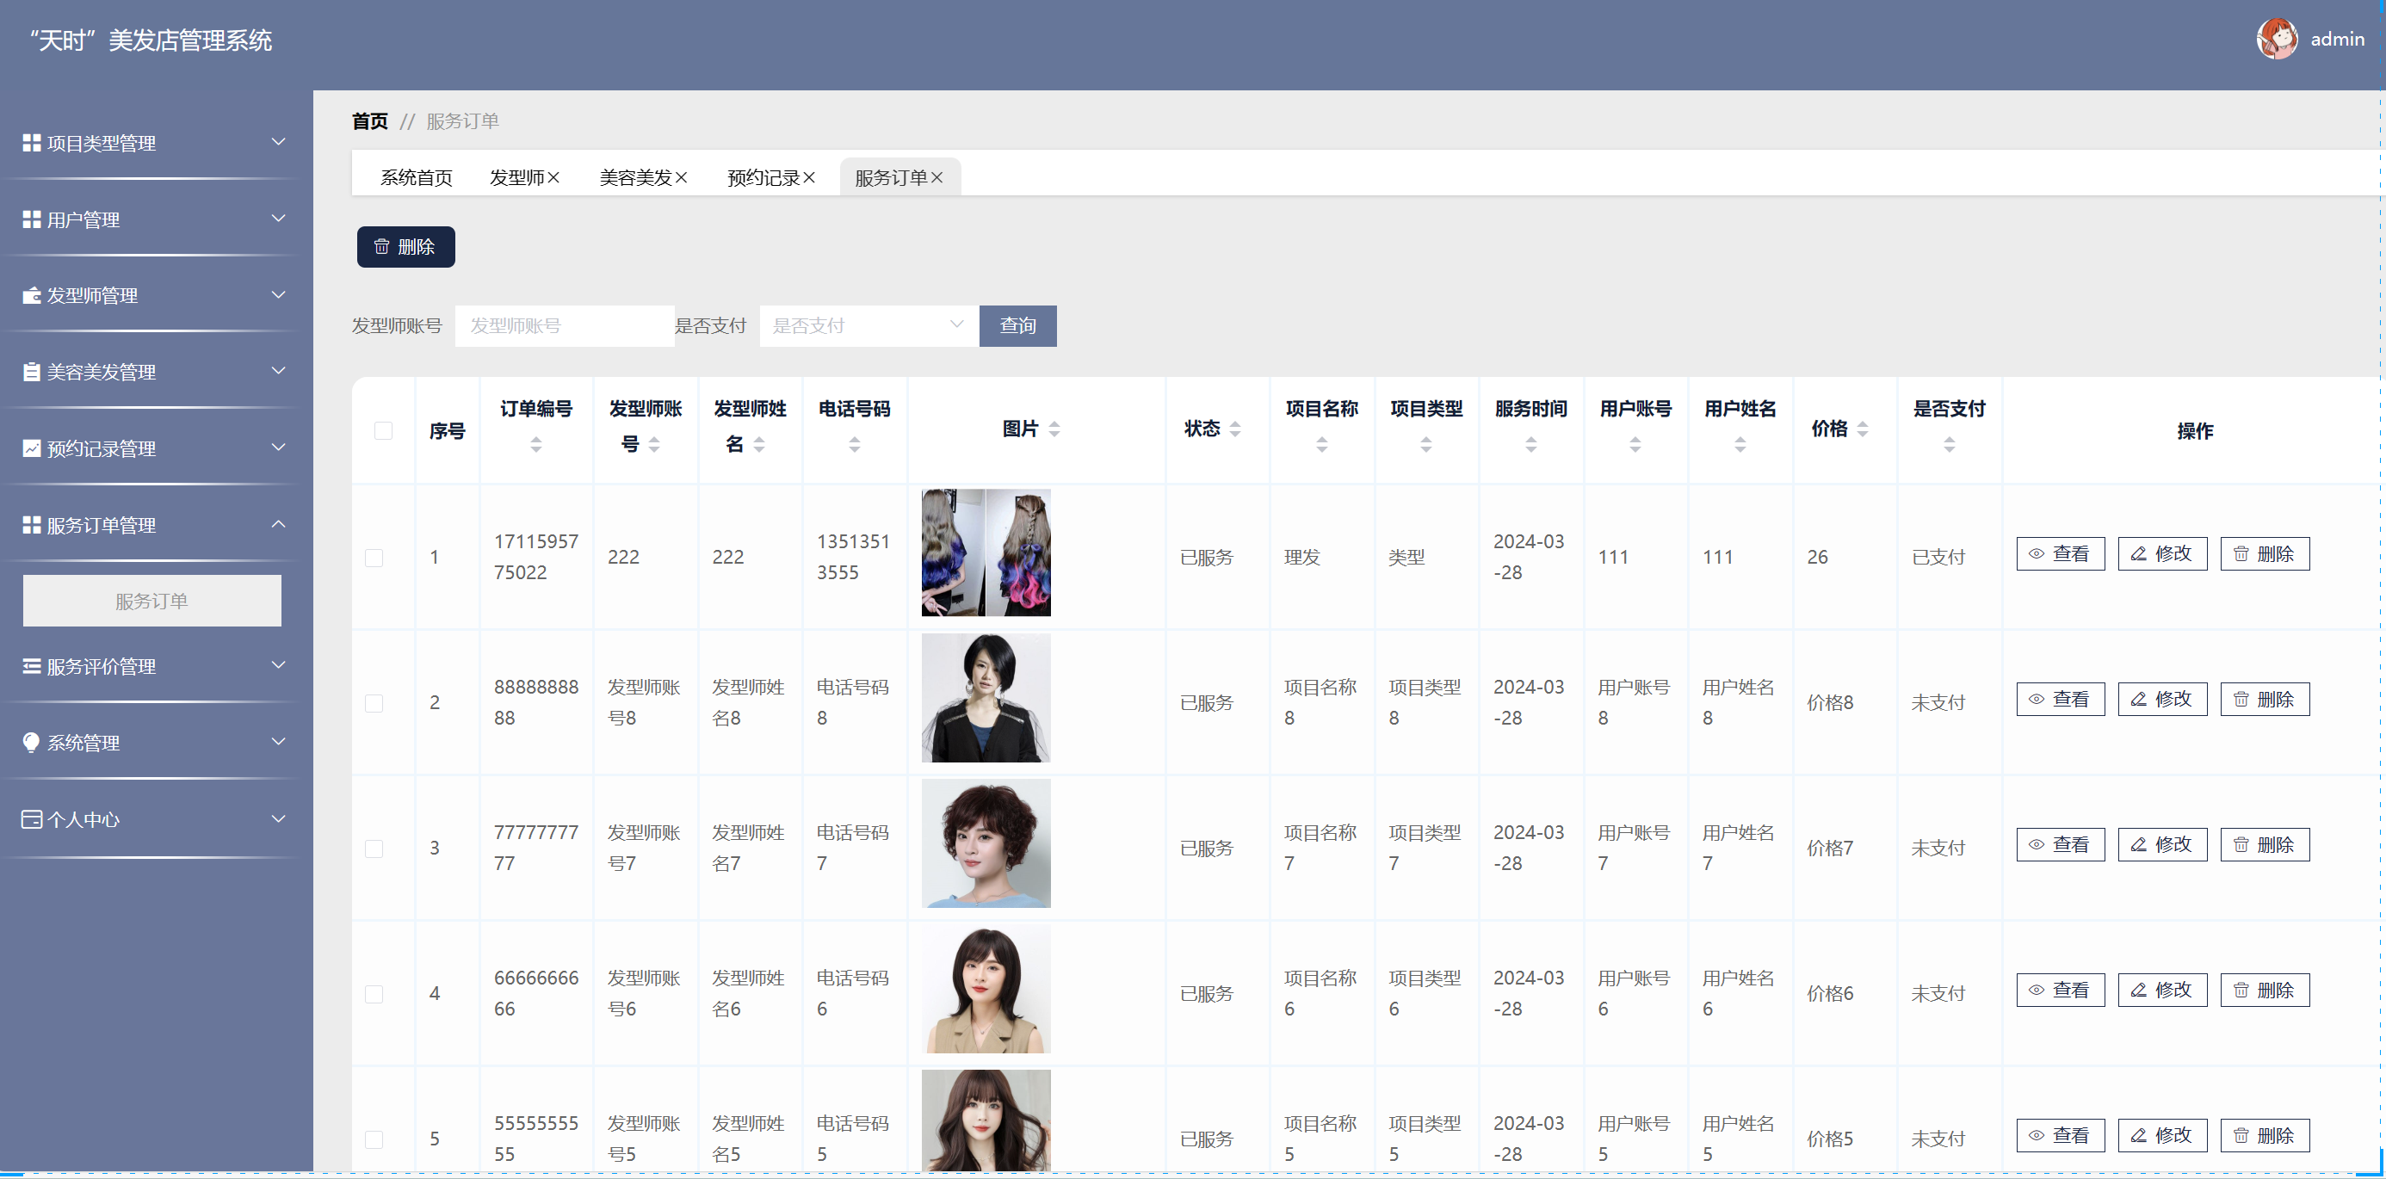Click sort arrows in 图片 column header
The width and height of the screenshot is (2386, 1179).
tap(1054, 429)
